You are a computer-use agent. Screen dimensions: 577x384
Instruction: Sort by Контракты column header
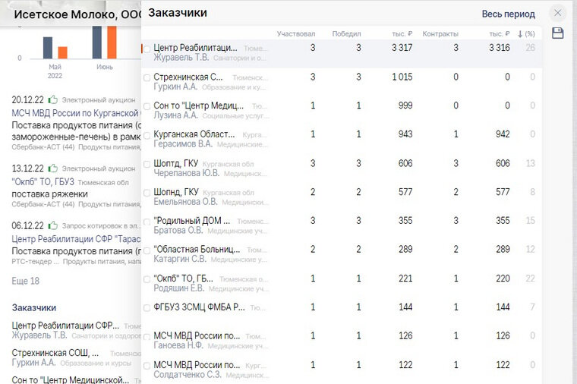(440, 34)
